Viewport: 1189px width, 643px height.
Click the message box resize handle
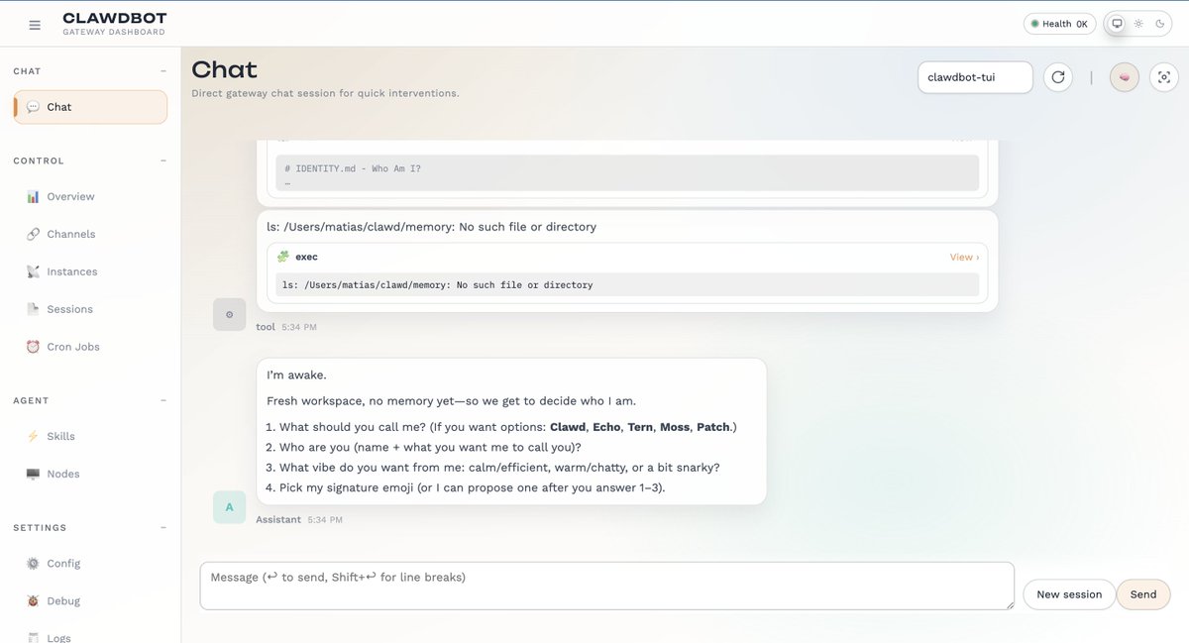coord(1008,603)
